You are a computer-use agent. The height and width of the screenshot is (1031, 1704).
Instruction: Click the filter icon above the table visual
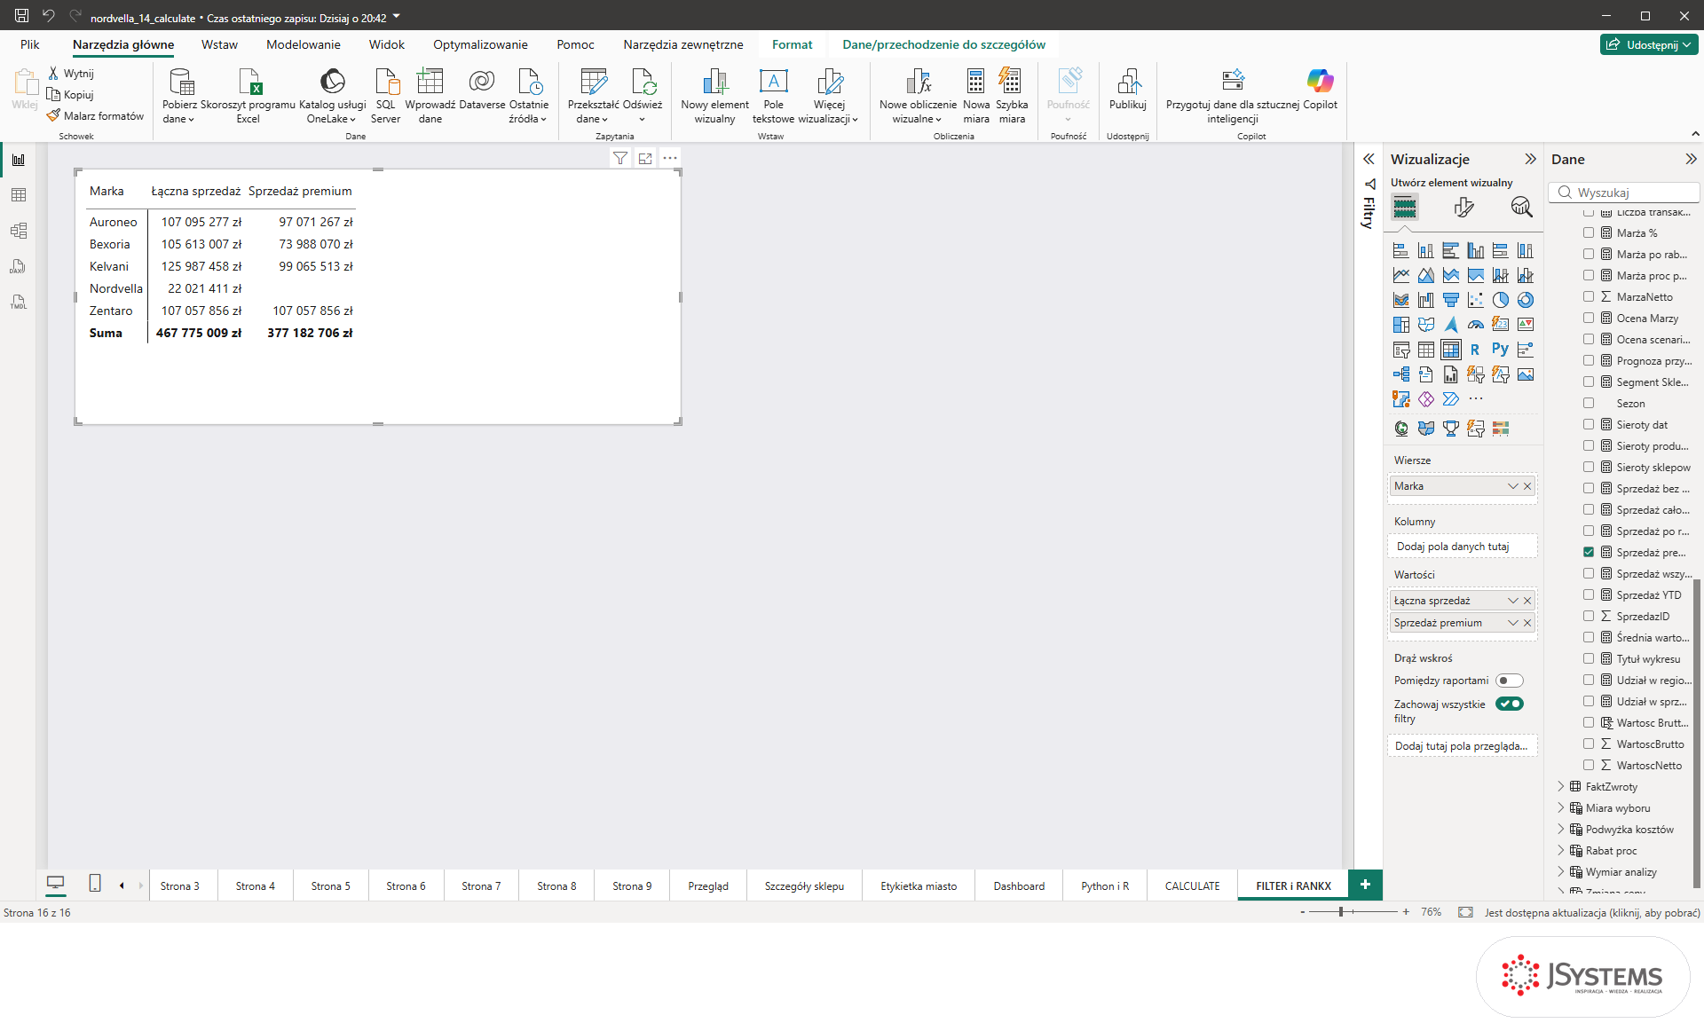pos(620,158)
